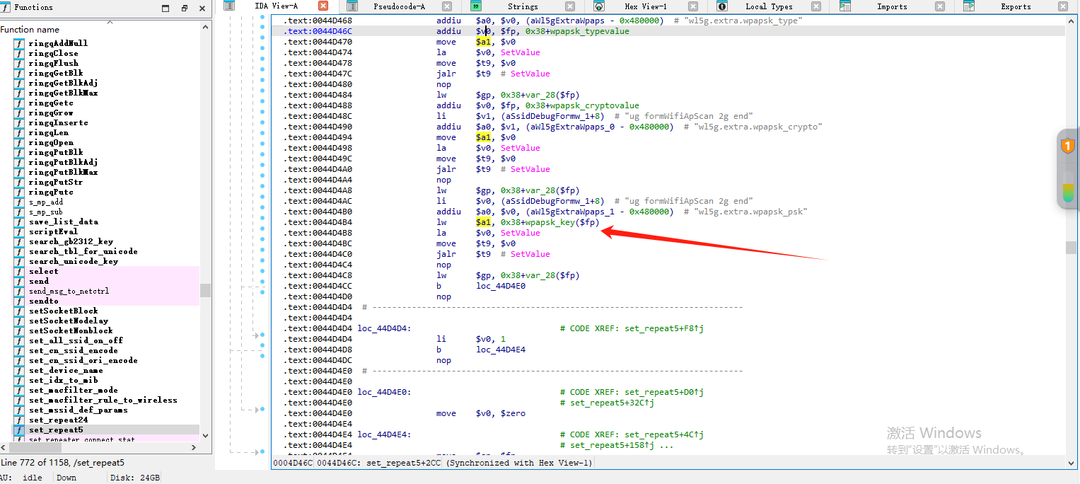
Task: Click the icon beside function set_idx_to_mib
Action: (x=18, y=380)
